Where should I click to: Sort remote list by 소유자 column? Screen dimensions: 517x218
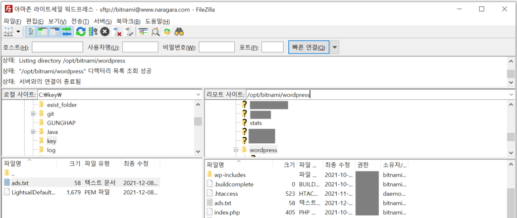pyautogui.click(x=394, y=165)
